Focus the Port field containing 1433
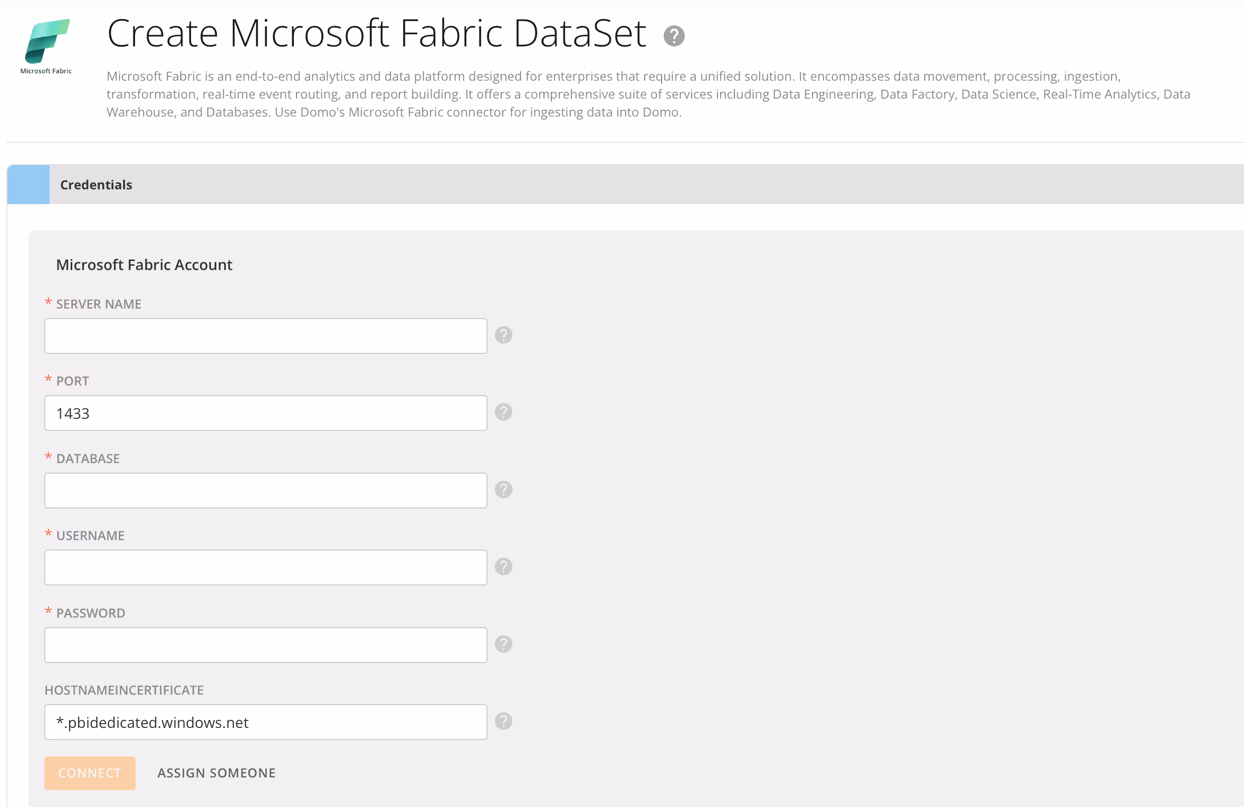1244x807 pixels. 266,413
